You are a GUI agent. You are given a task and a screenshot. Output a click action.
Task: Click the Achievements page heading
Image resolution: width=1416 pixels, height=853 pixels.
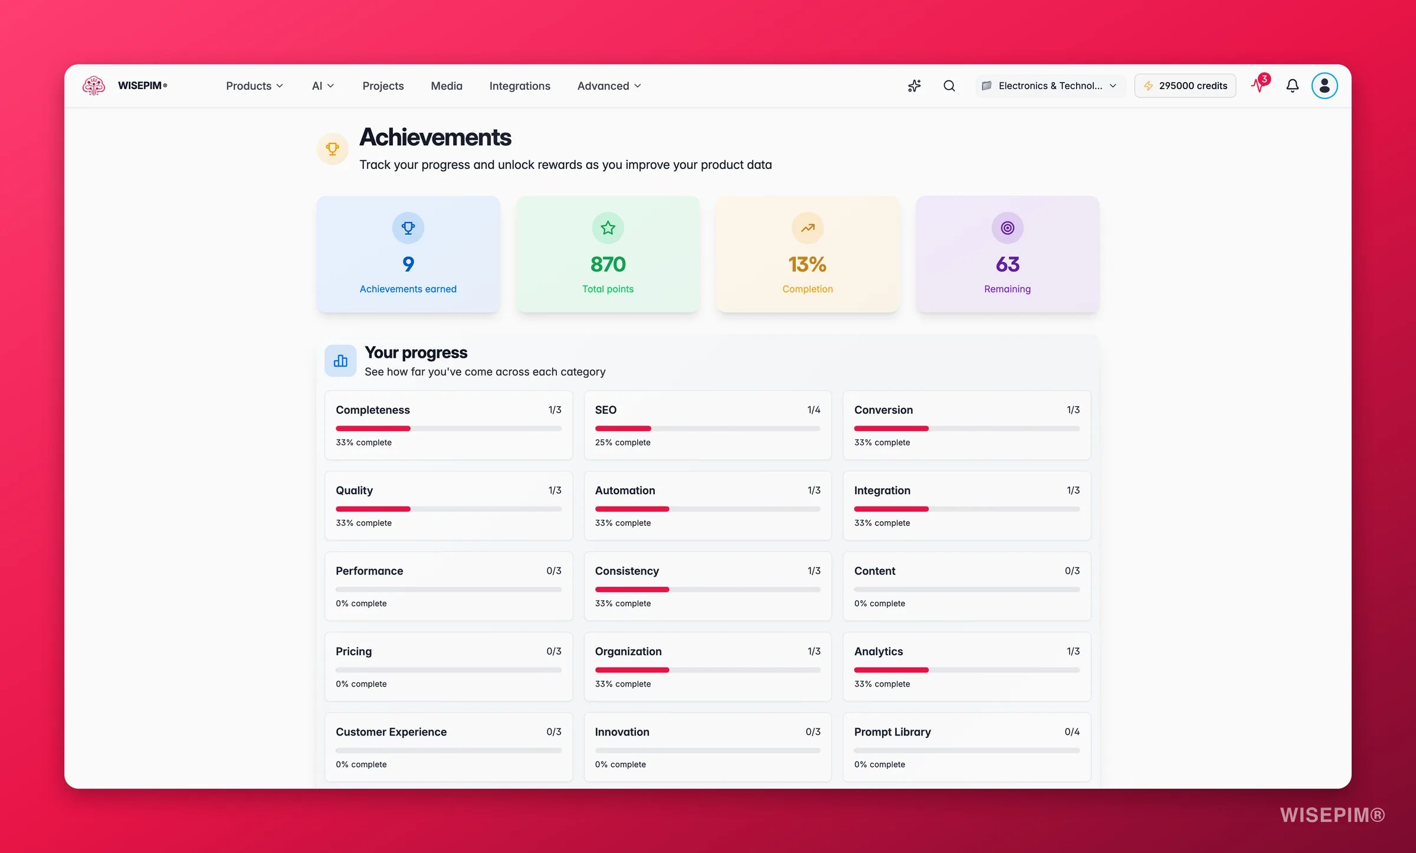(435, 137)
